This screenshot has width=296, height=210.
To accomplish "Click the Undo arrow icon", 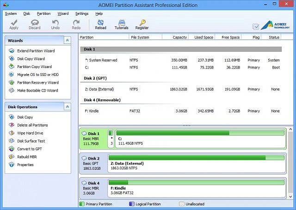I will [x=55, y=23].
